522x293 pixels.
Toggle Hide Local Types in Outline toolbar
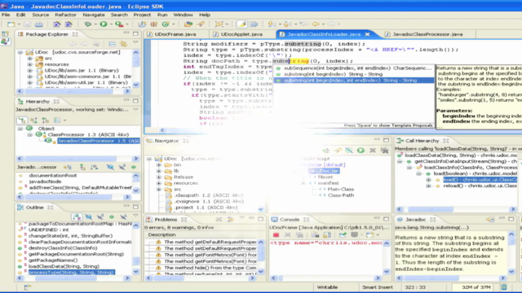(123, 217)
